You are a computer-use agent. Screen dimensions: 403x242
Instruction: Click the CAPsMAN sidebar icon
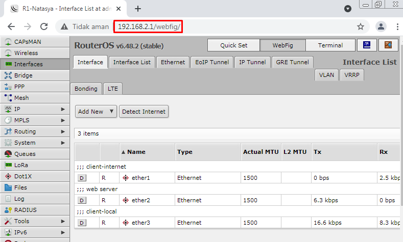pyautogui.click(x=8, y=42)
